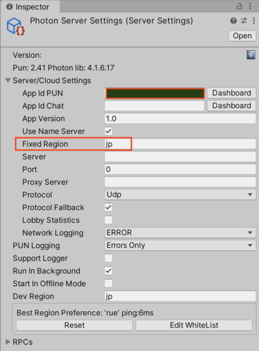Enable the Start In Offline Mode checkbox
Screen dimensions: 259x351
(108, 283)
